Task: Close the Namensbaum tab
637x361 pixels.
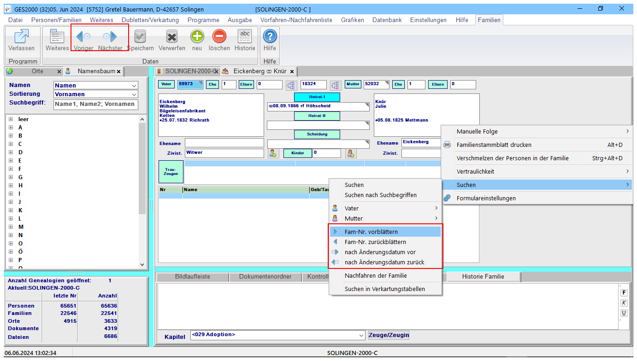Action: pos(118,71)
